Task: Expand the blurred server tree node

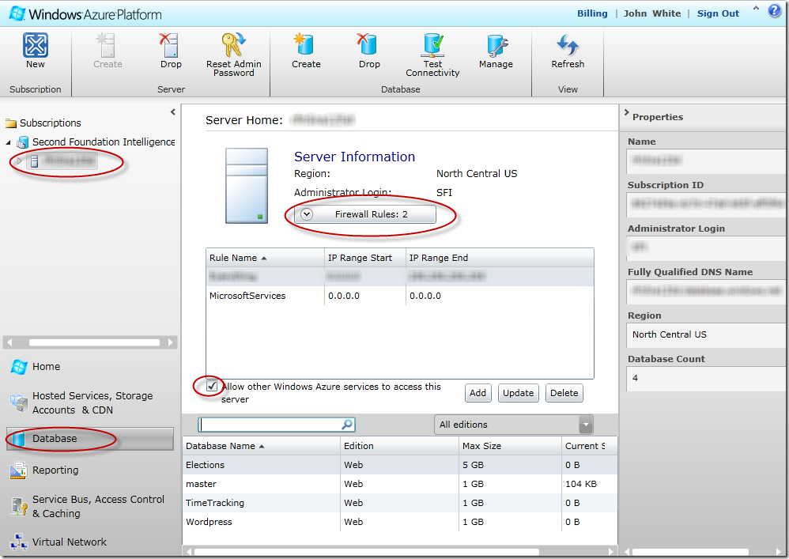Action: (19, 161)
